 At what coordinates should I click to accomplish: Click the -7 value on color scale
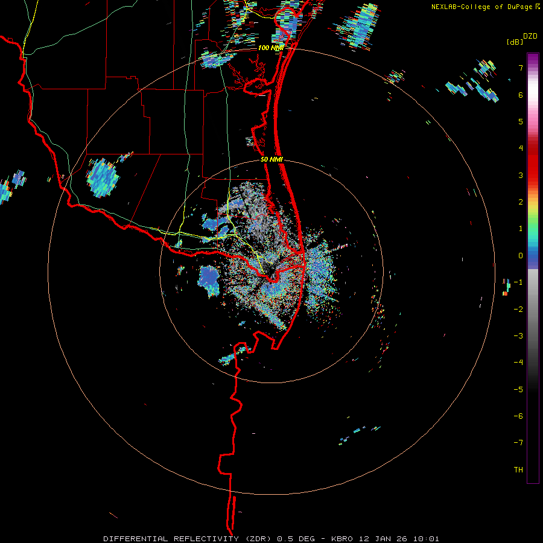point(518,443)
